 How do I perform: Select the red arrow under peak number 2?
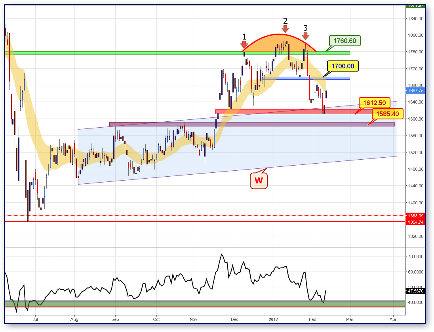286,29
